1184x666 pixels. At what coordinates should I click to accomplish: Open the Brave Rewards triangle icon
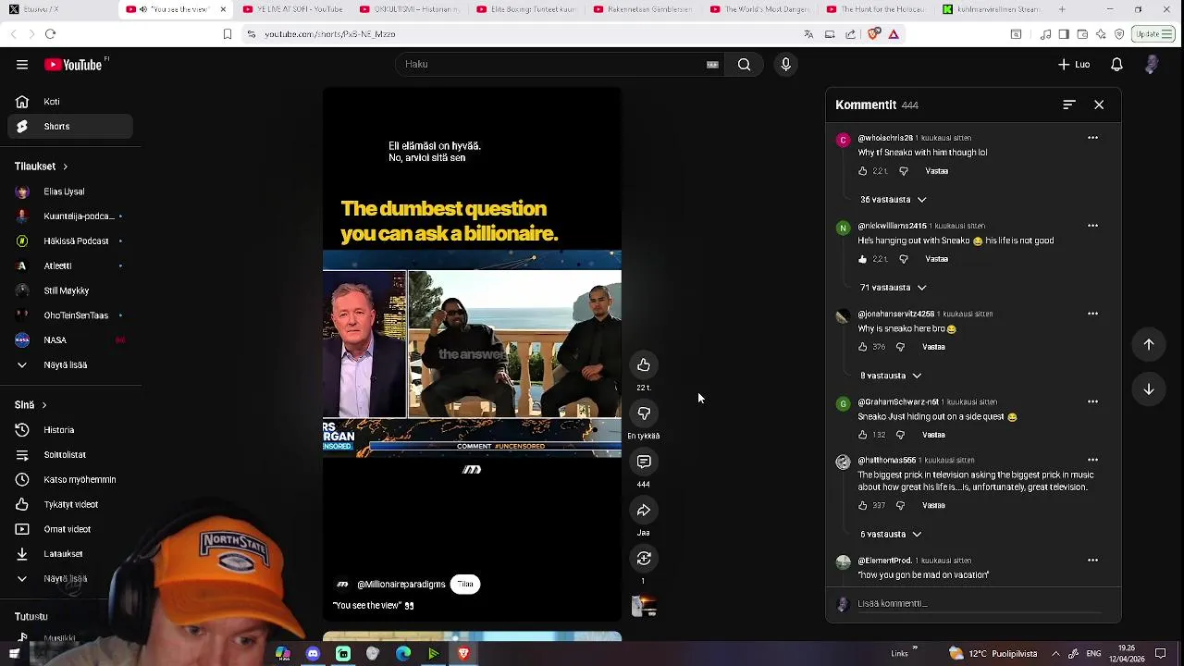coord(894,34)
